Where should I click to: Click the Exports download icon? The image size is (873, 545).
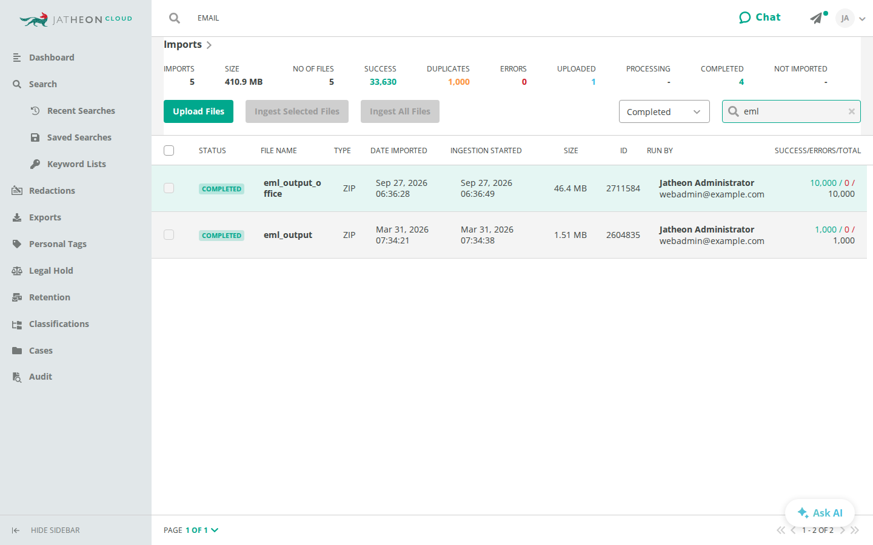(17, 217)
